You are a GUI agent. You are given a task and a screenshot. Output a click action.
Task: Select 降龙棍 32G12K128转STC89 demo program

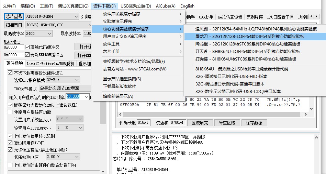pyautogui.click(x=255, y=44)
